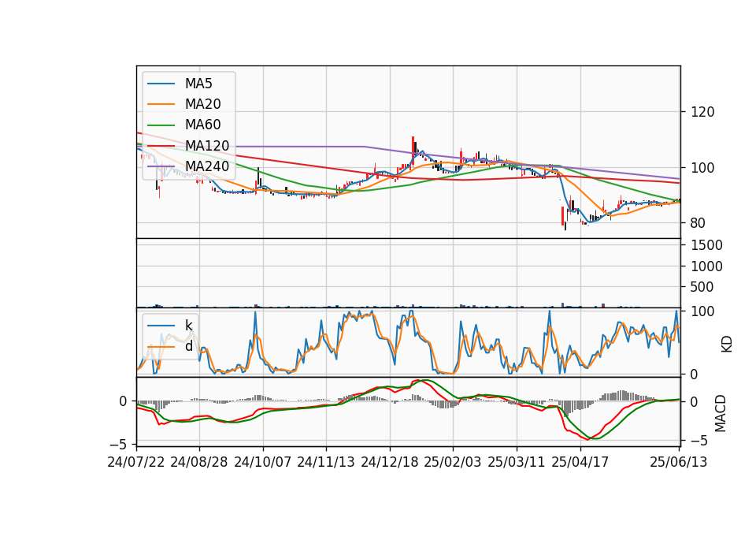Viewport: 756px width, 544px height.
Task: Click the date label 25/02/03
Action: 453,462
